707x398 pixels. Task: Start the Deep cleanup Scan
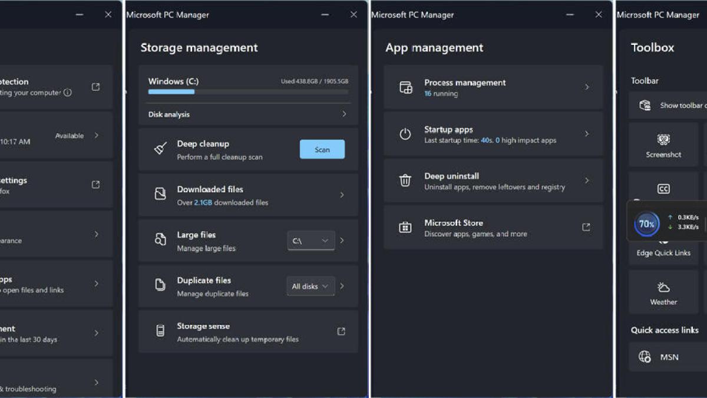pyautogui.click(x=322, y=150)
